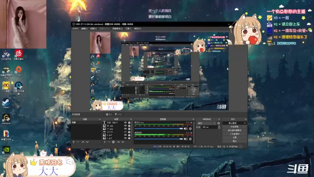Pop out the Scenes dock panel
Image resolution: width=314 pixels, height=177 pixels.
coord(100,119)
